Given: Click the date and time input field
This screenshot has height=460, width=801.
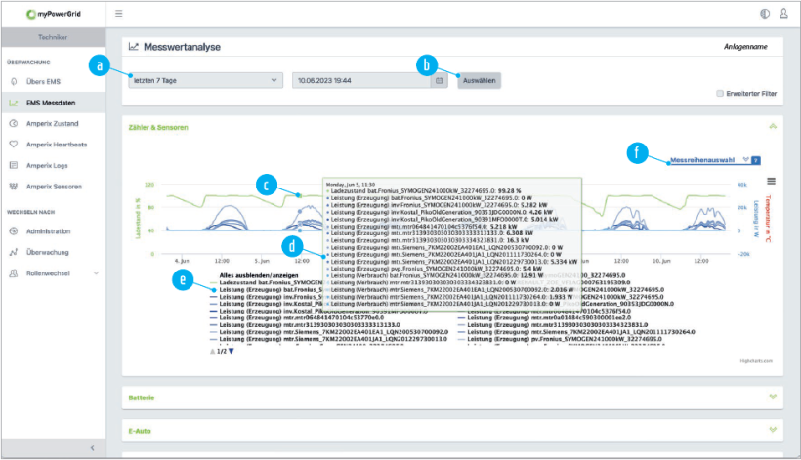Looking at the screenshot, I should click(361, 81).
